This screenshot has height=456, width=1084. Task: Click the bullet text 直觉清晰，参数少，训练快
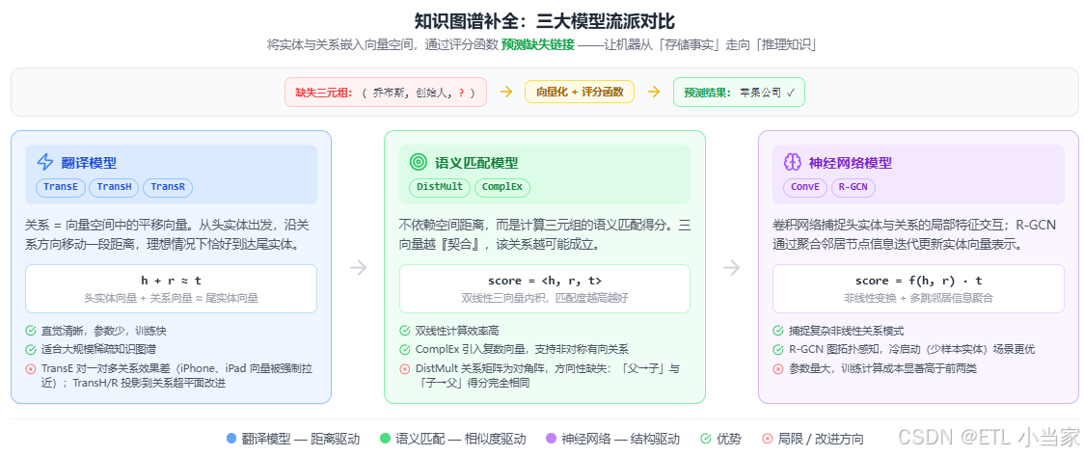tap(104, 331)
